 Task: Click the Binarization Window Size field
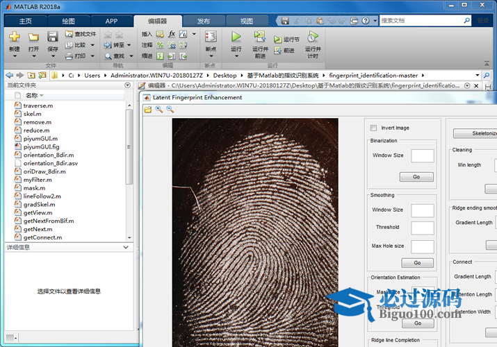(422, 155)
